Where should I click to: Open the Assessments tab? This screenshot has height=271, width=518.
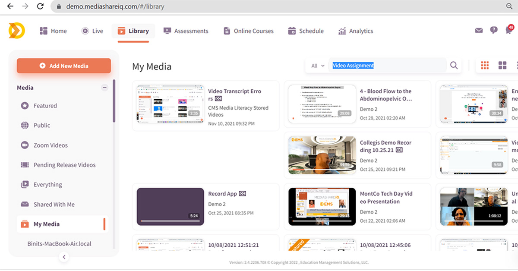(x=186, y=31)
